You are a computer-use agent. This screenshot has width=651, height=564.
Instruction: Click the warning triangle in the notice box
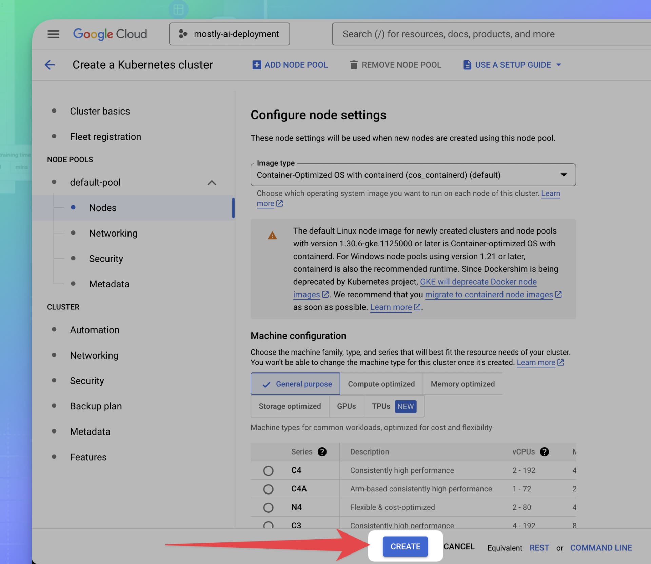click(x=272, y=235)
